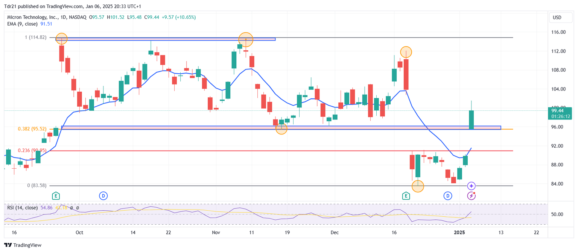This screenshot has width=578, height=252.
Task: Click the Dec date label on time axis
Action: tap(335, 232)
